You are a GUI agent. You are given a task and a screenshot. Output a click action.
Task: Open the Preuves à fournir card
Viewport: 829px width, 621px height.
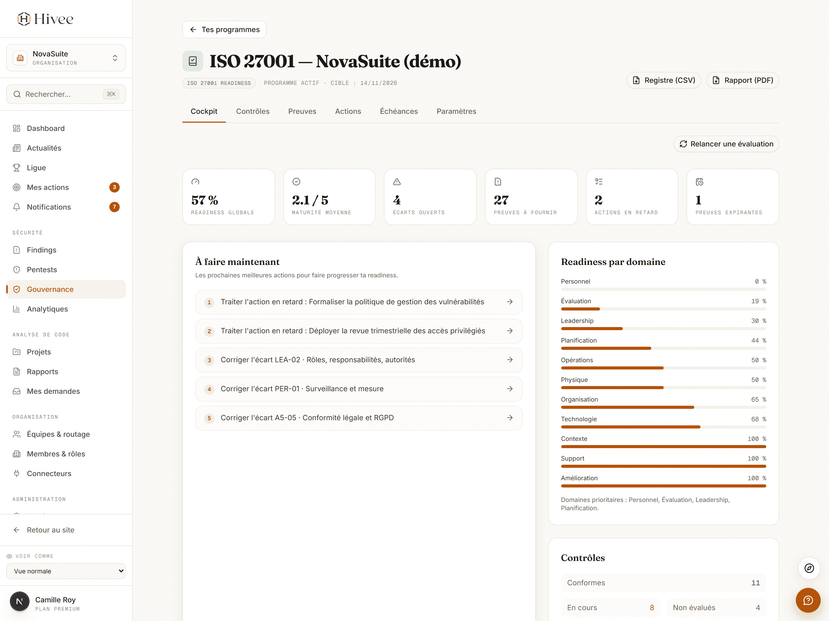[x=531, y=197]
